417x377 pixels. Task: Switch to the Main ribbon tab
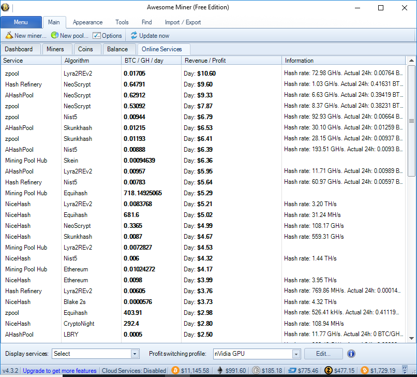point(54,22)
